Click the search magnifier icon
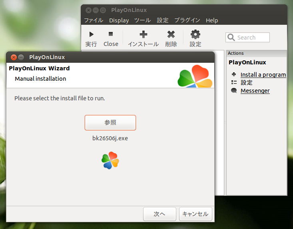Viewport: 293px width, 229px height. point(231,37)
